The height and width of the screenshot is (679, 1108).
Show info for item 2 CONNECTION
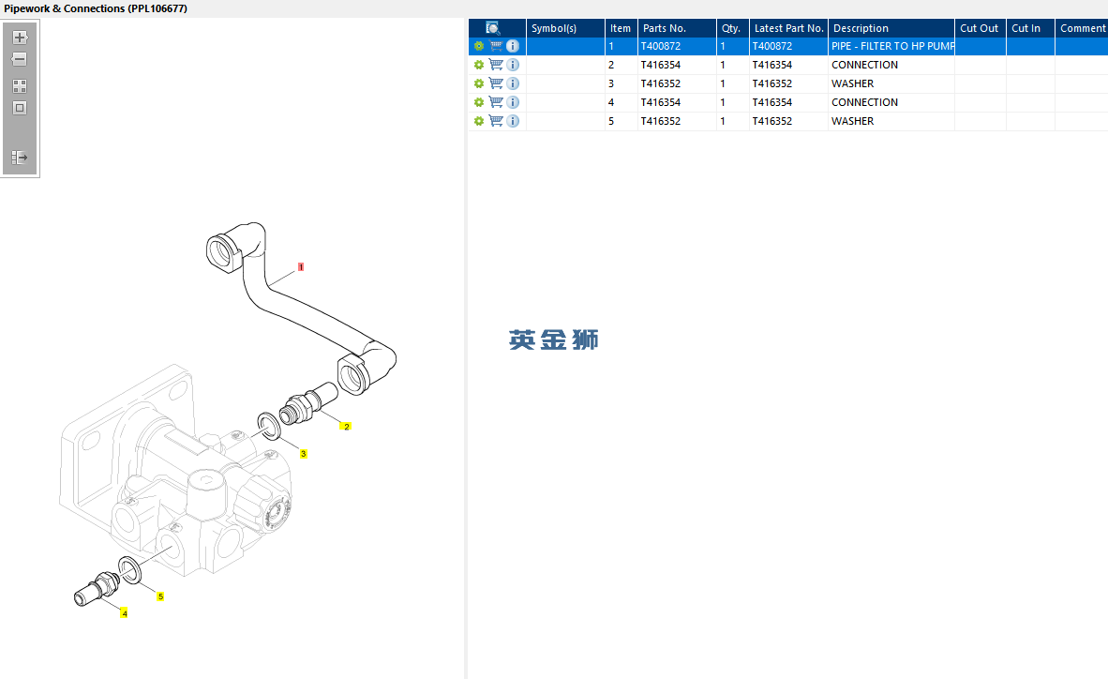pyautogui.click(x=513, y=65)
